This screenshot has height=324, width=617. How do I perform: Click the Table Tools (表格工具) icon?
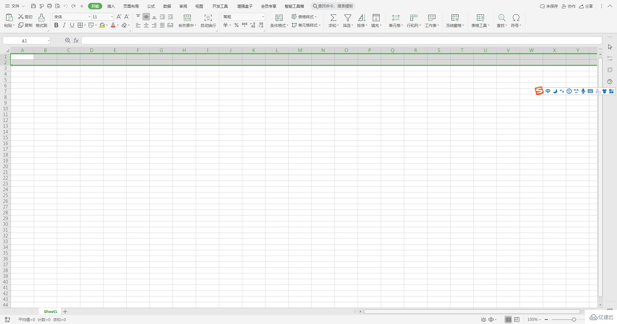480,17
